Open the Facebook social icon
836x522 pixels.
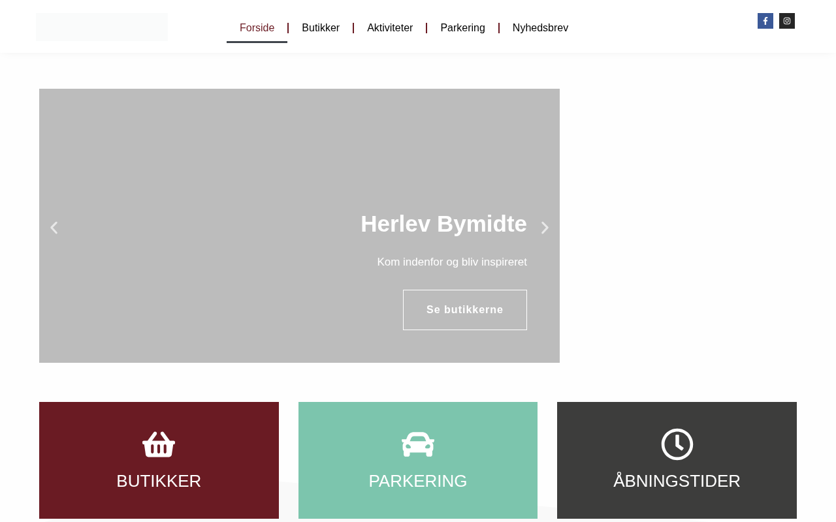tap(765, 21)
